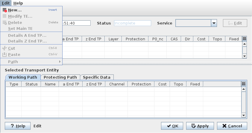Cancel the dialog
Image resolution: width=252 pixels, height=133 pixels.
coord(232,126)
